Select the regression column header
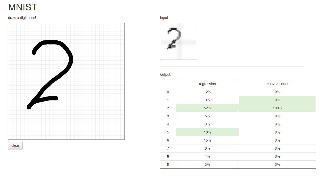Viewport: 323px width, 178px height. click(207, 84)
